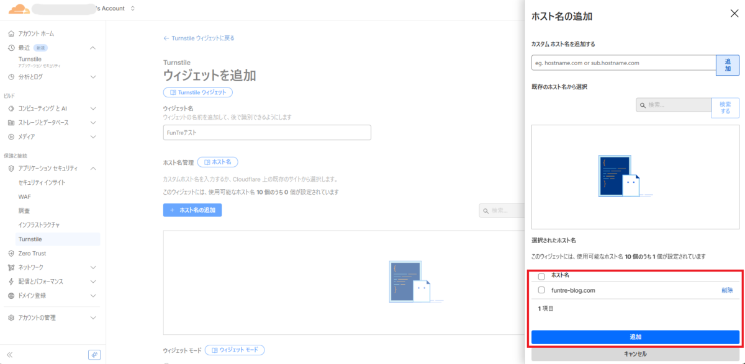745x364 pixels.
Task: Click the sidebar pin icon at bottom
Action: (x=94, y=355)
